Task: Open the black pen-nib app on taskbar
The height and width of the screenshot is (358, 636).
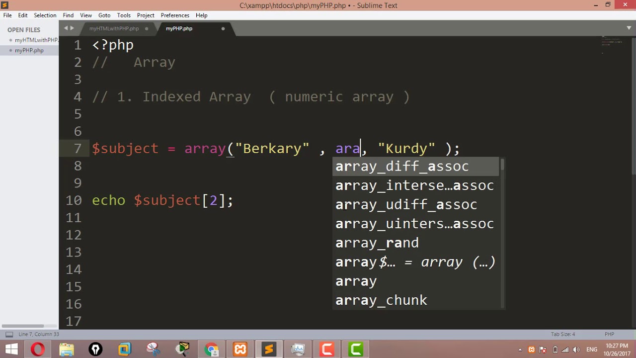Action: pyautogui.click(x=95, y=350)
